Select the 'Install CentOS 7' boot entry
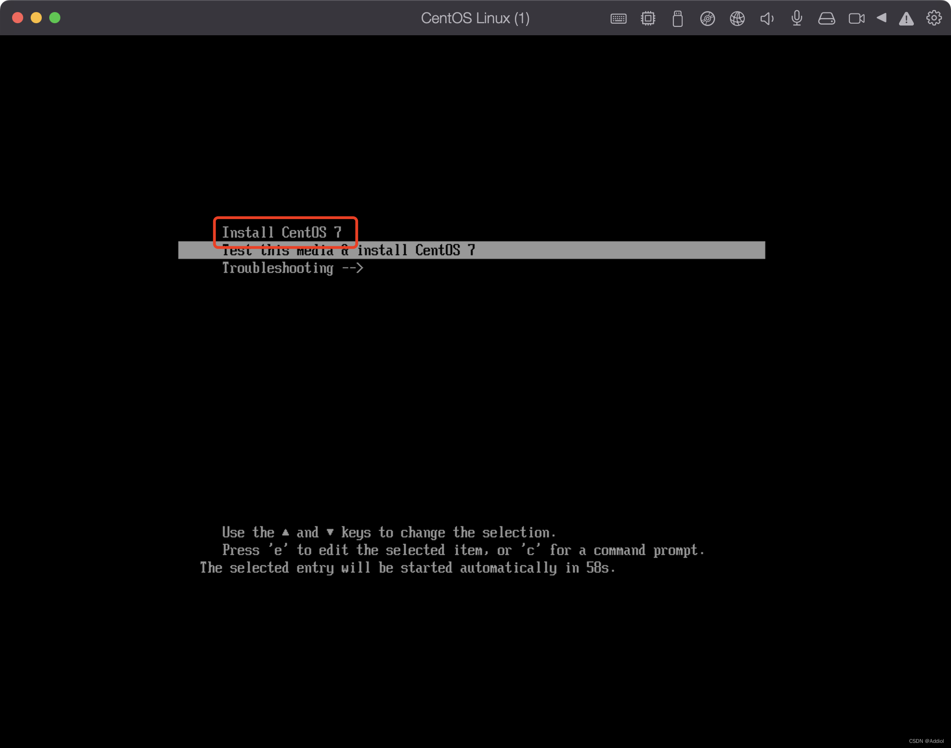The height and width of the screenshot is (748, 951). (282, 232)
